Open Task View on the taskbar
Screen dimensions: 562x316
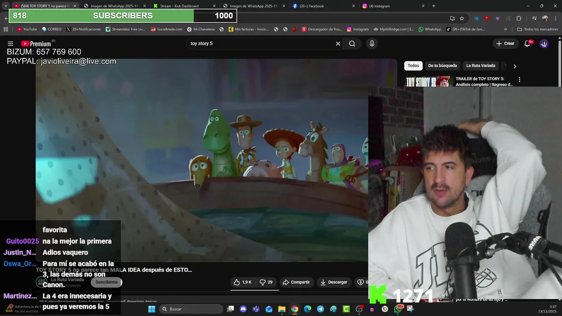coord(231,309)
